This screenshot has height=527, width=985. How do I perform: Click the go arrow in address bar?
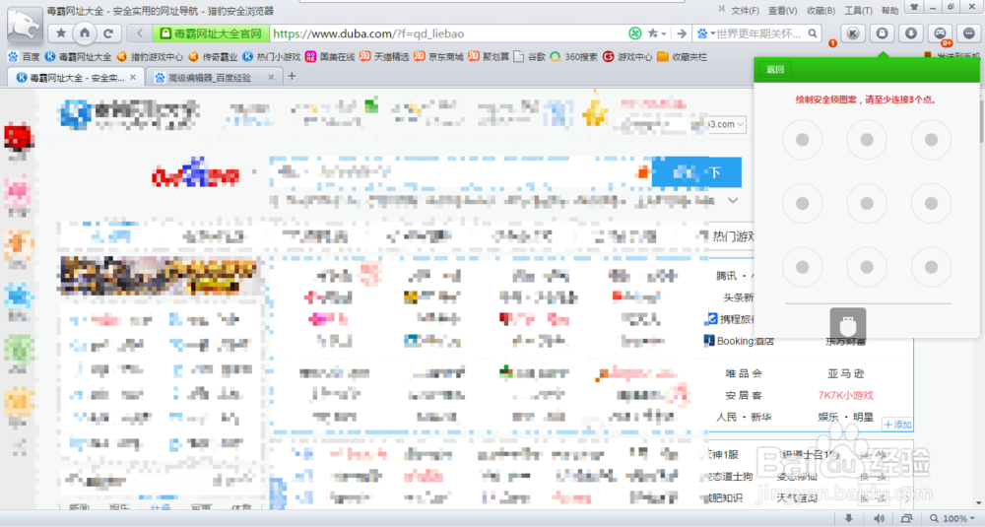[681, 33]
